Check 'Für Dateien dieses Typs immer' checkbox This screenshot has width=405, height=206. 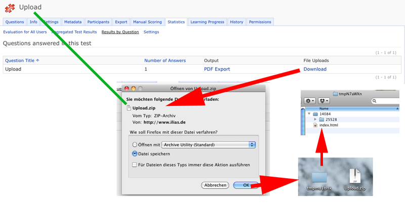[134, 165]
